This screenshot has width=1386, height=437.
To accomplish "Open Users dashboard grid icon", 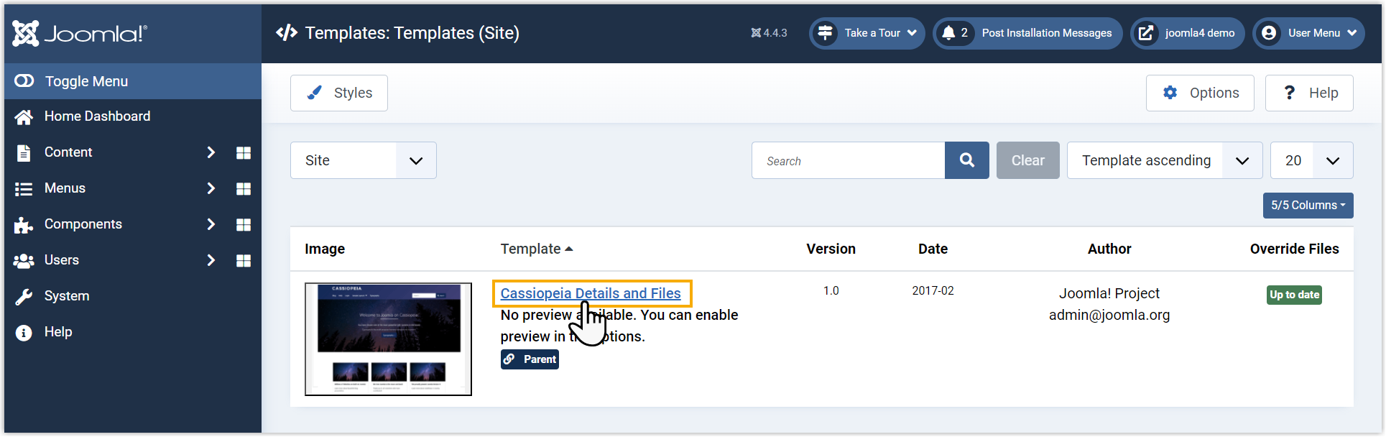I will pyautogui.click(x=244, y=260).
